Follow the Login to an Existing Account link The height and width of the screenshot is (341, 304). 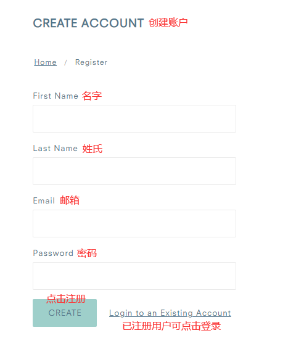(x=170, y=313)
